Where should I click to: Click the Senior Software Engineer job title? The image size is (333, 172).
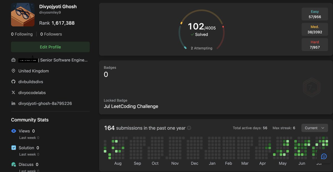tap(64, 60)
